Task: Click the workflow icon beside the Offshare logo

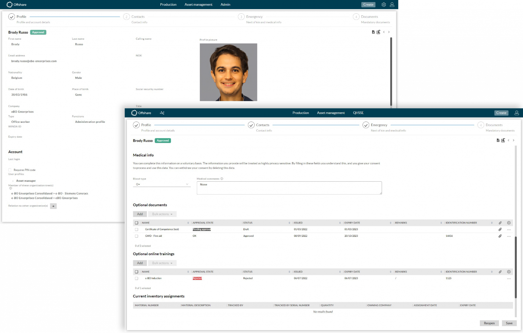Action: (162, 113)
